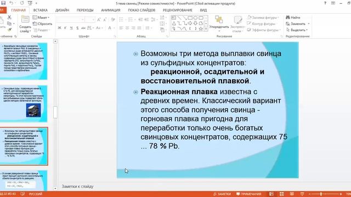This screenshot has height=197, width=351.
Task: Save the presentation with the floppy icon
Action: pos(3,3)
